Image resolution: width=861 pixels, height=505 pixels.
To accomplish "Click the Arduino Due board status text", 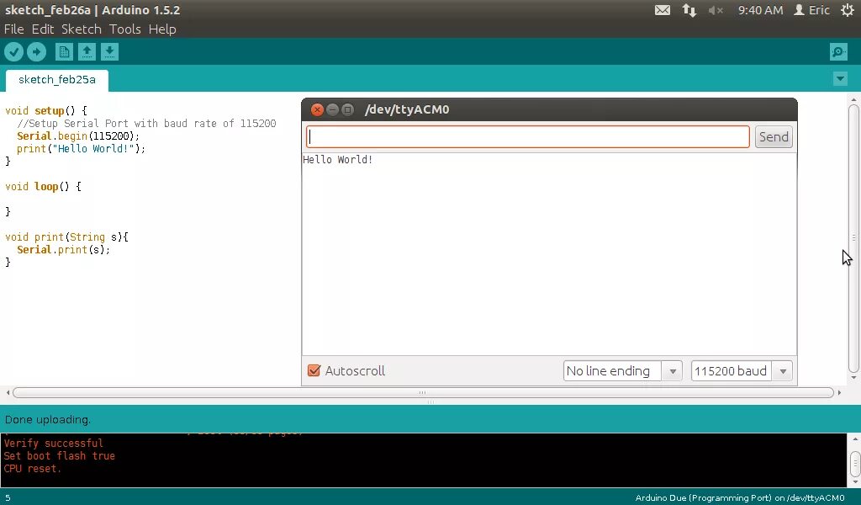I will click(740, 498).
